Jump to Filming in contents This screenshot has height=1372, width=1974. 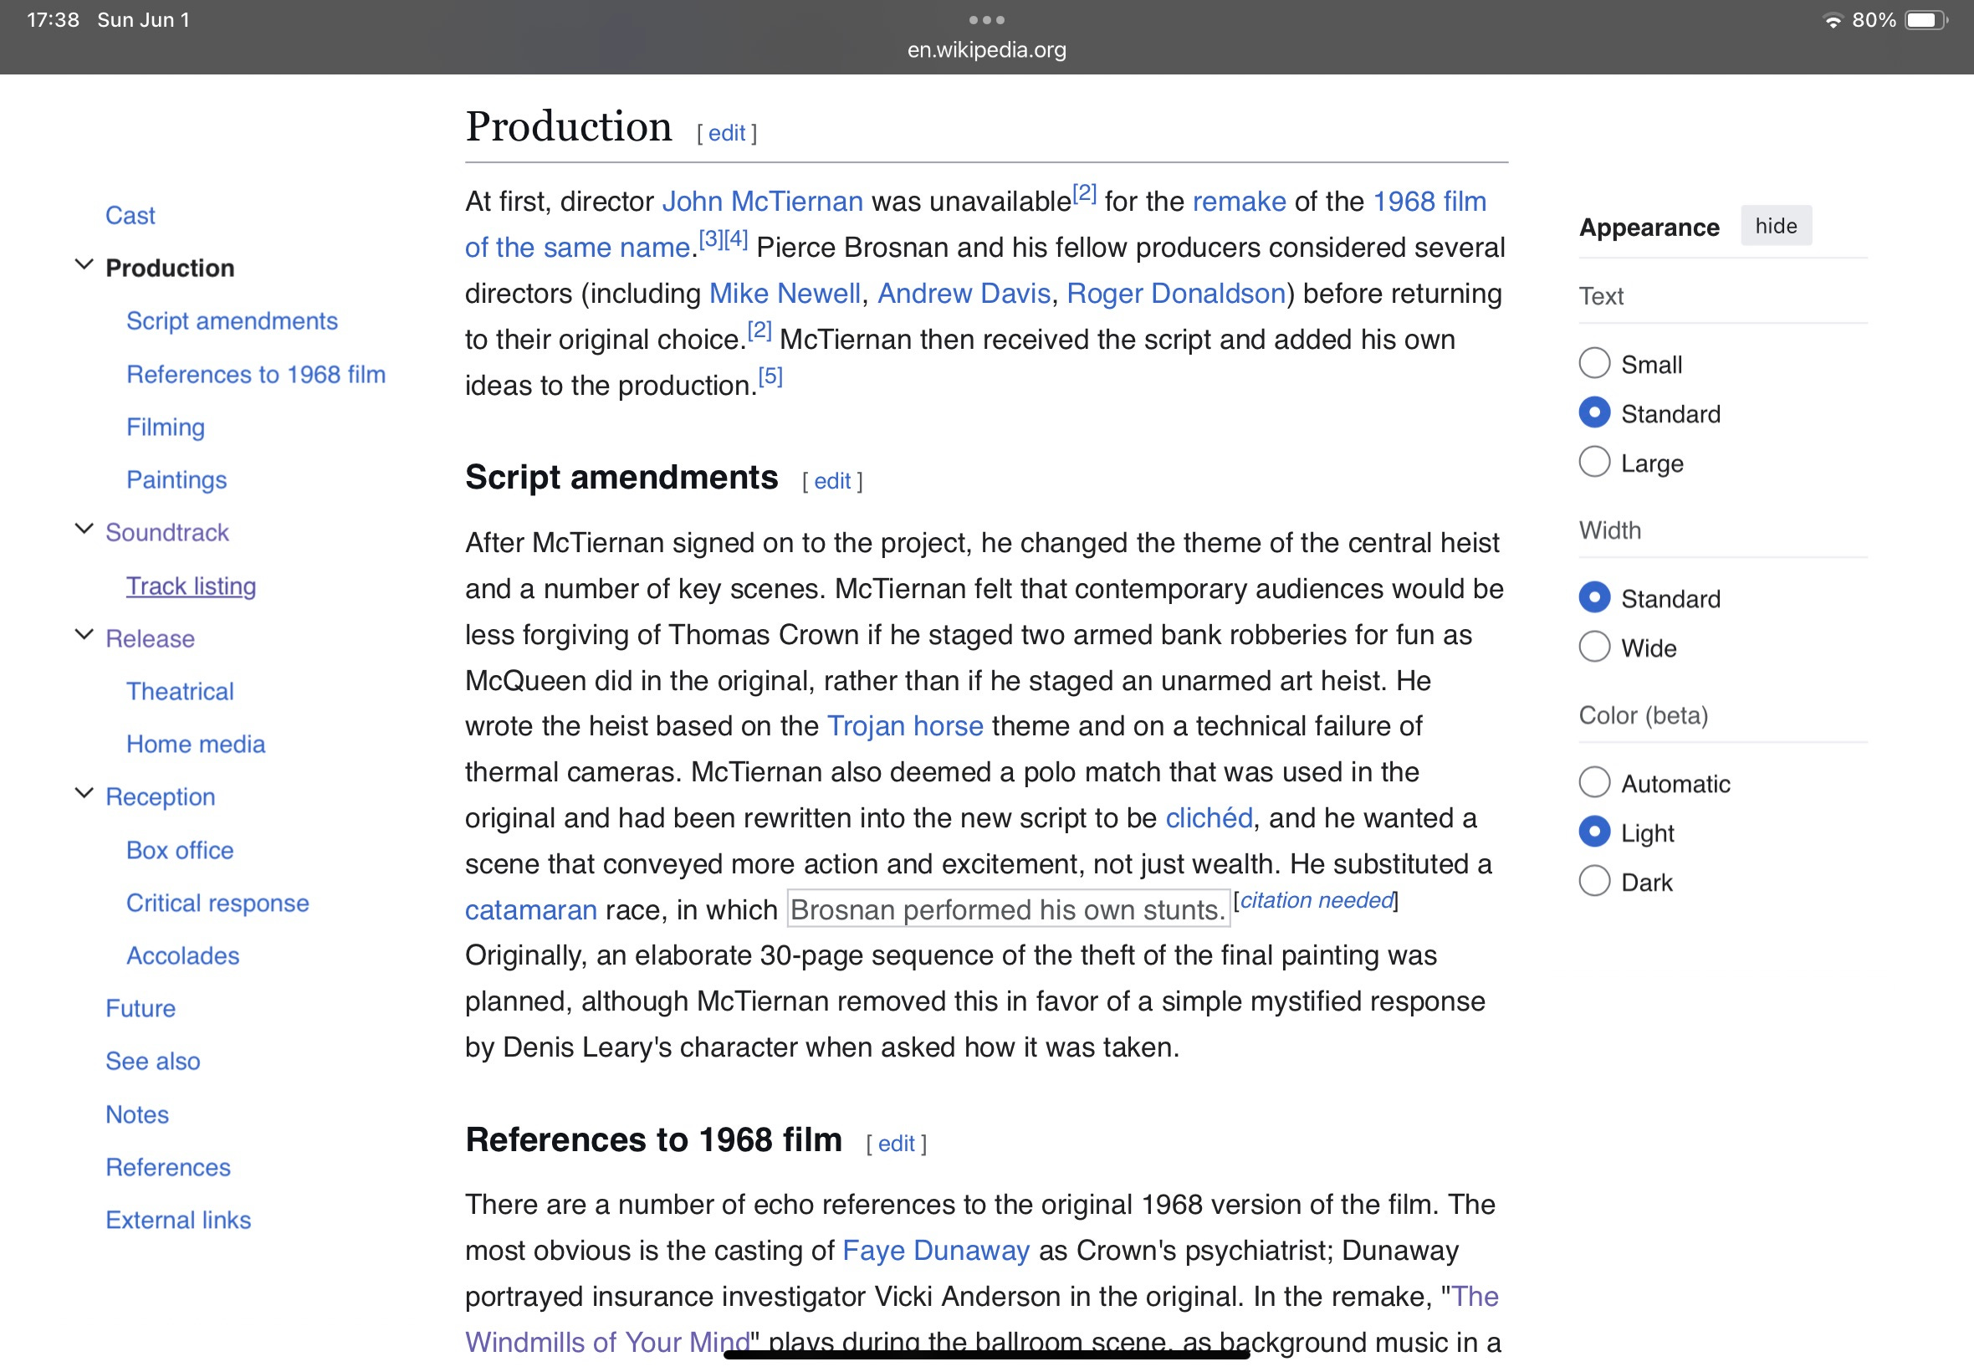(165, 427)
